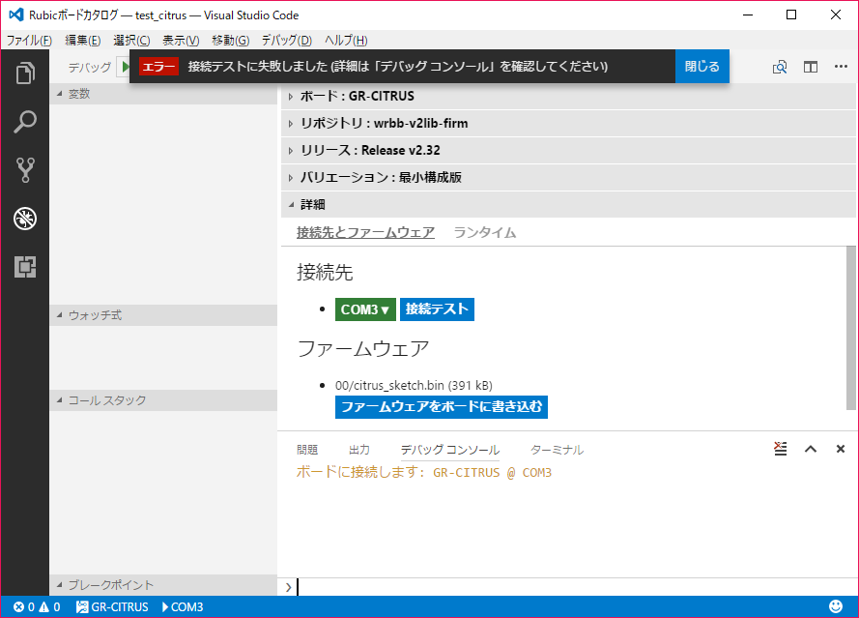Open the 編集(E) menu
Screen dimensions: 859x618
pos(83,40)
